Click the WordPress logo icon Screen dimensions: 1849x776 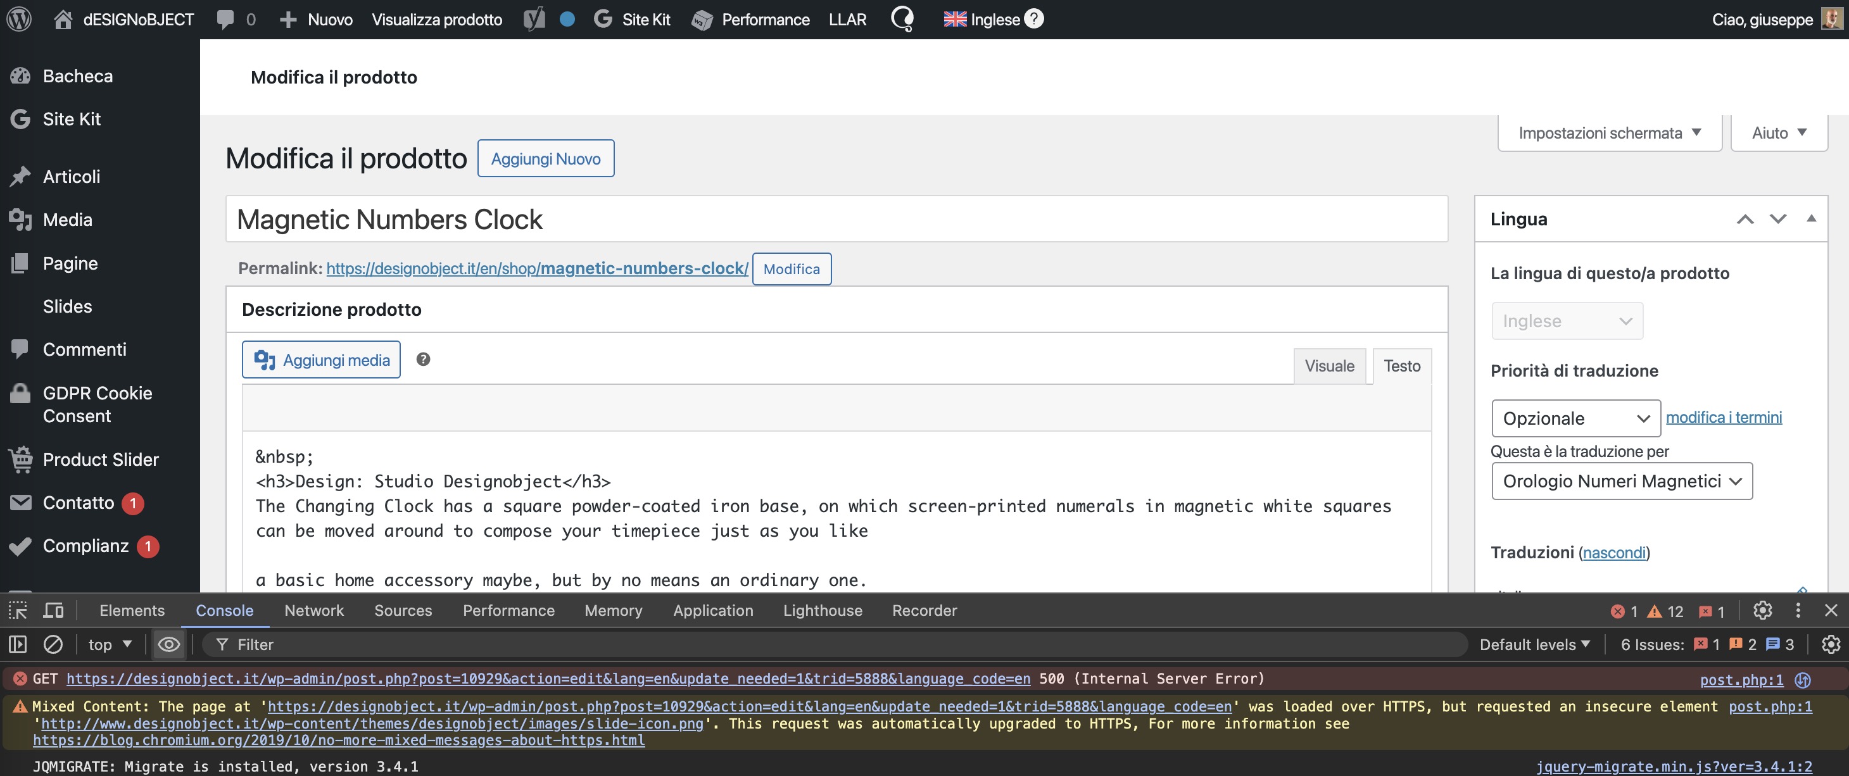click(x=20, y=20)
